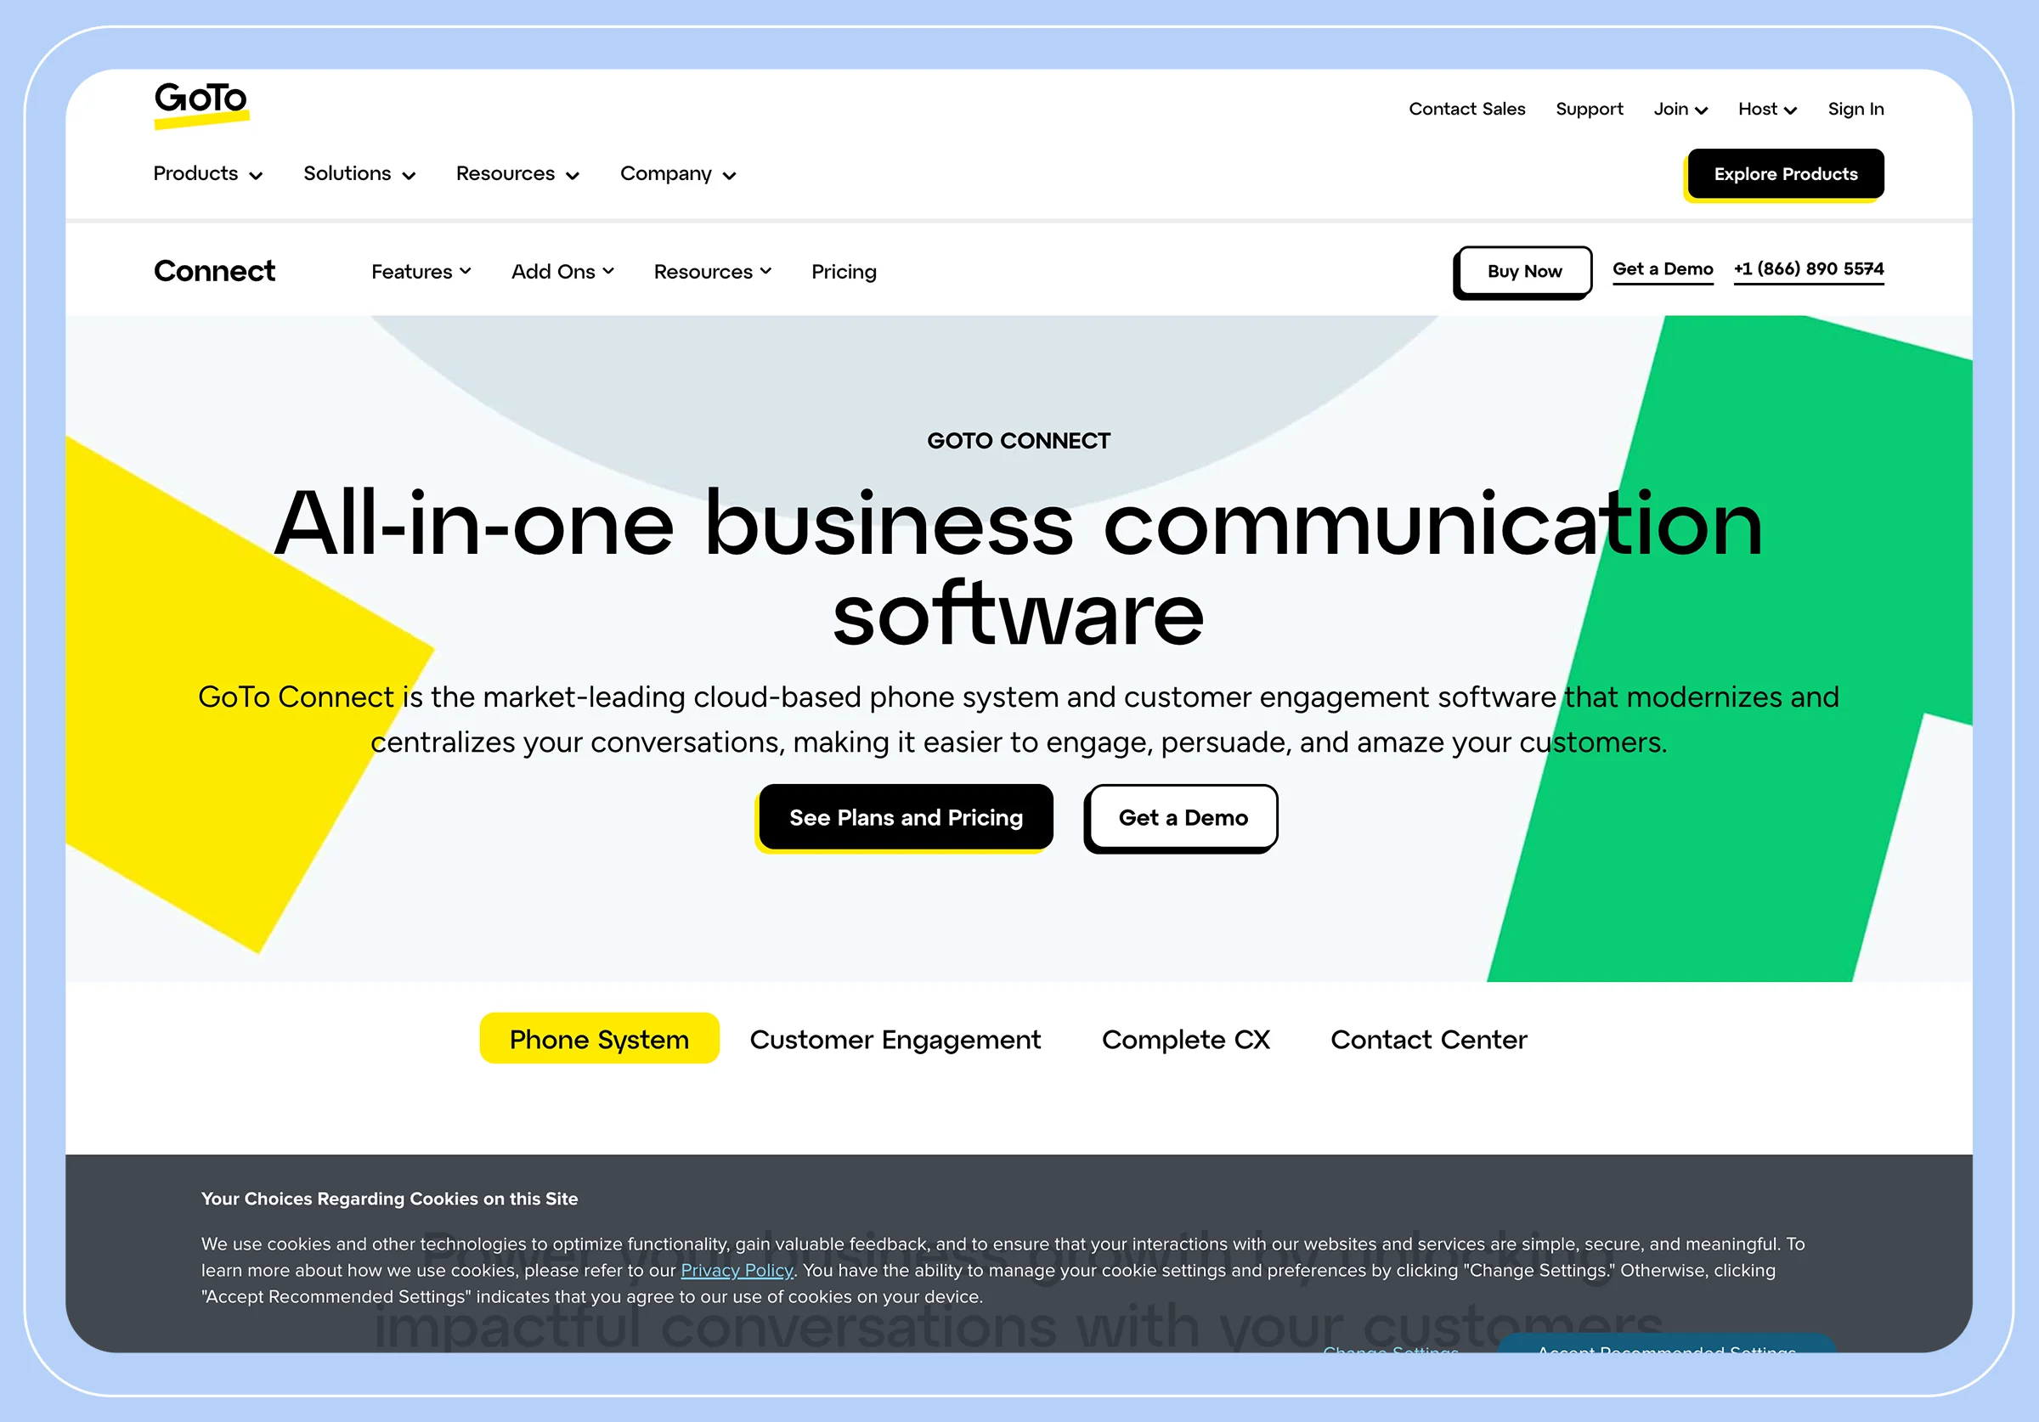Click the See Plans and Pricing button
2039x1422 pixels.
(907, 816)
